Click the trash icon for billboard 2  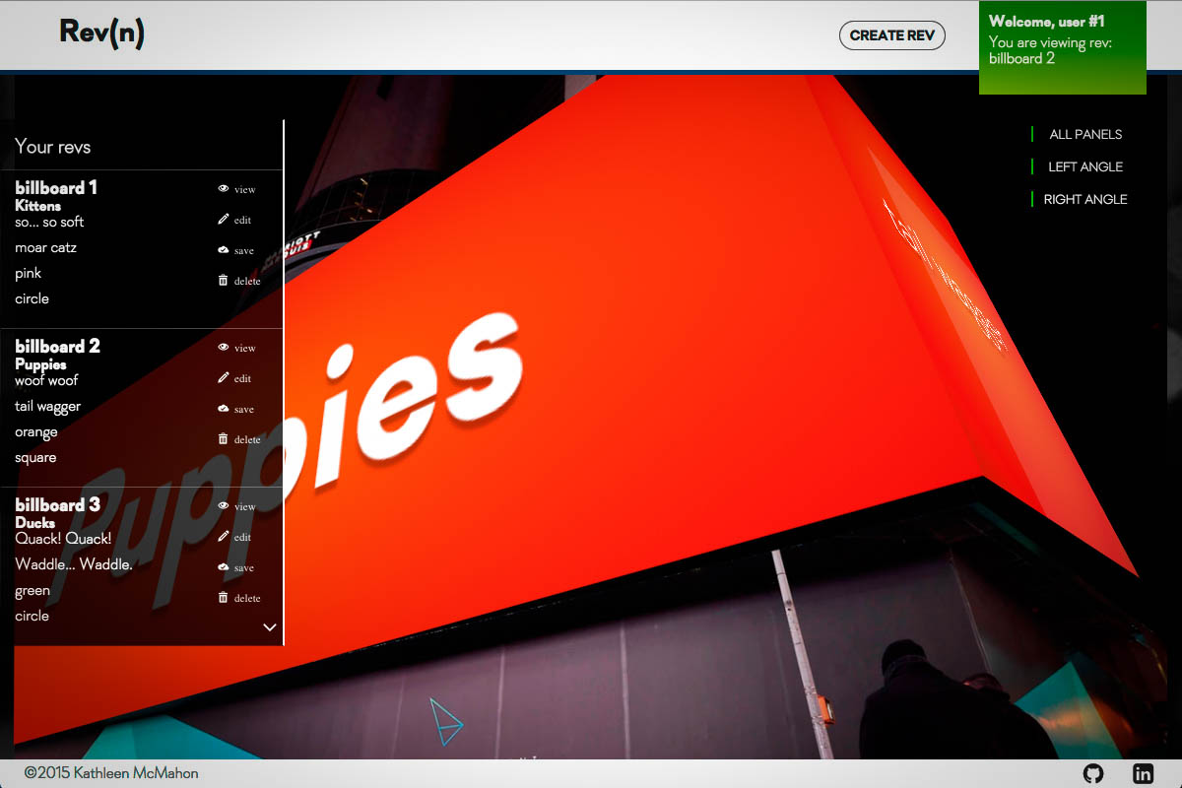point(224,439)
